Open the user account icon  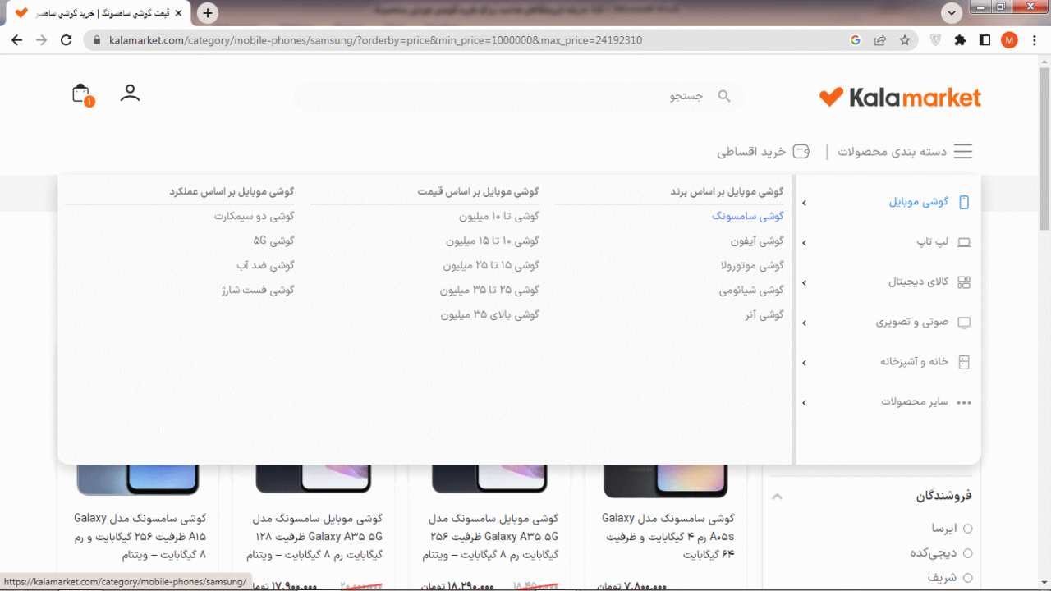(130, 93)
